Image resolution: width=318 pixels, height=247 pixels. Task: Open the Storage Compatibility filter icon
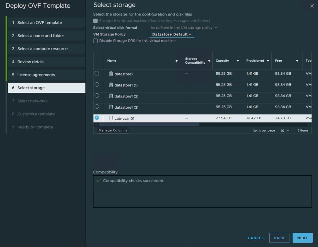209,61
